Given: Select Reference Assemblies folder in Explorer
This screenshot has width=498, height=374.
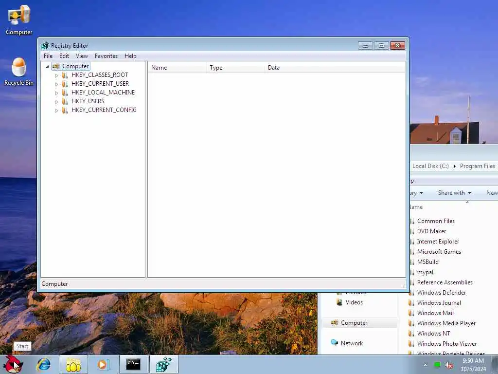Looking at the screenshot, I should (x=445, y=282).
